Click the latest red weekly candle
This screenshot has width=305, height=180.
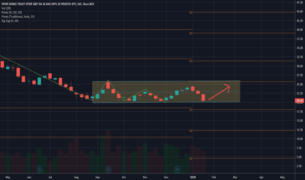[203, 98]
